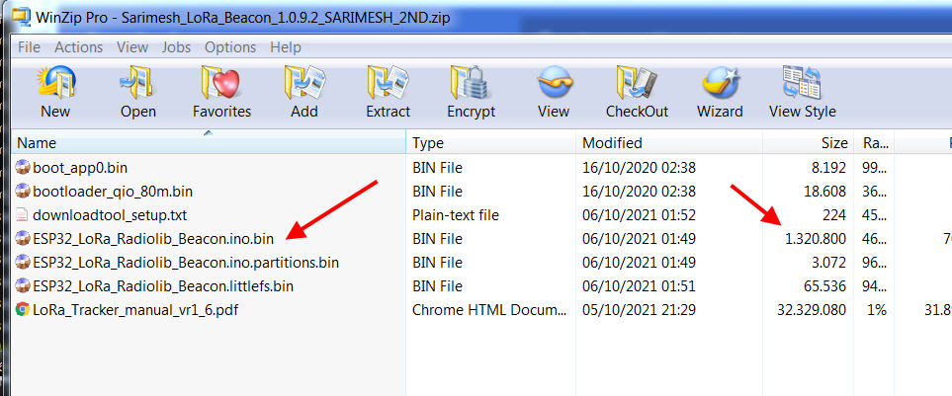Click modified date 05/10/2021 21:29
Image resolution: width=952 pixels, height=396 pixels.
[639, 310]
